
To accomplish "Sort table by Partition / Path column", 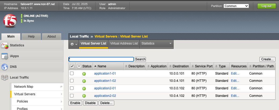I will point(262,66).
